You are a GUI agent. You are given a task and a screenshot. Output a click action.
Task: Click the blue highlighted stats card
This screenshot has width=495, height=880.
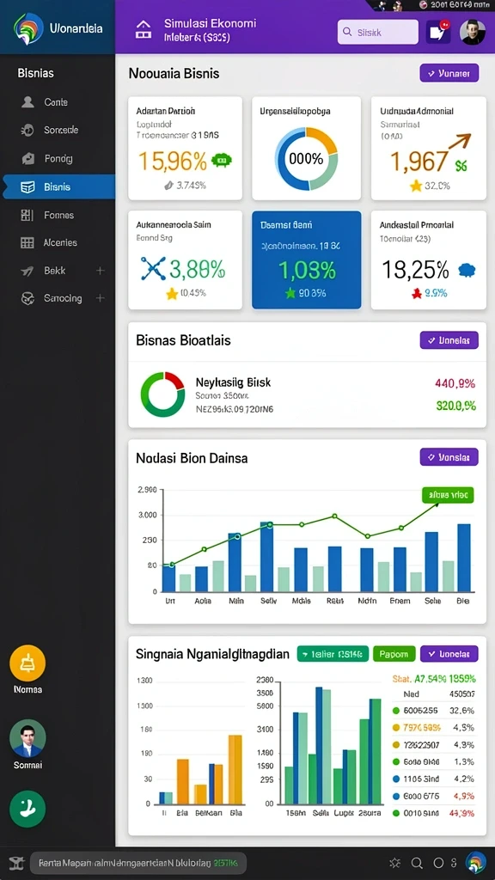307,260
